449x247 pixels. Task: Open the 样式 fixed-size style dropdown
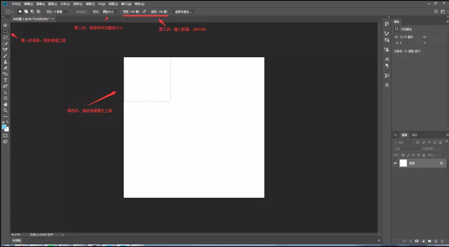pyautogui.click(x=111, y=12)
